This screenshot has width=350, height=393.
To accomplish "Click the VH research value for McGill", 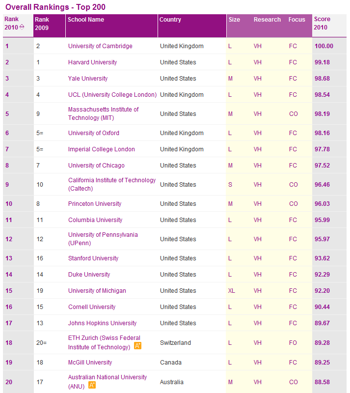I will click(x=257, y=363).
